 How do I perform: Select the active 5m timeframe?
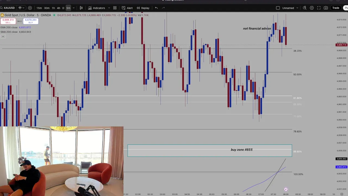[x=68, y=8]
